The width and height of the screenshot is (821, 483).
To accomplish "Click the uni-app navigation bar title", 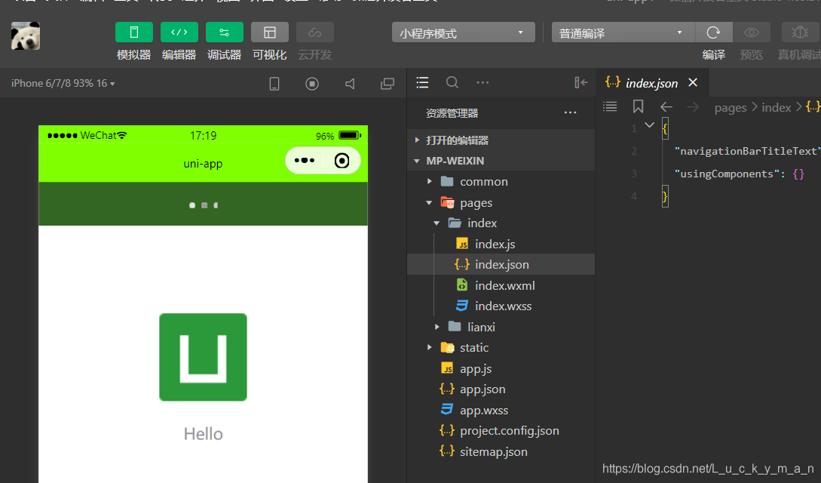I will (203, 164).
